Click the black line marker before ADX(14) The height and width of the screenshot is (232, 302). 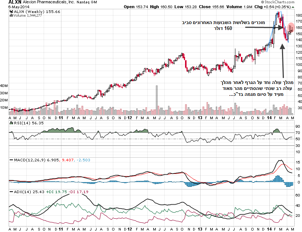(x=11, y=192)
